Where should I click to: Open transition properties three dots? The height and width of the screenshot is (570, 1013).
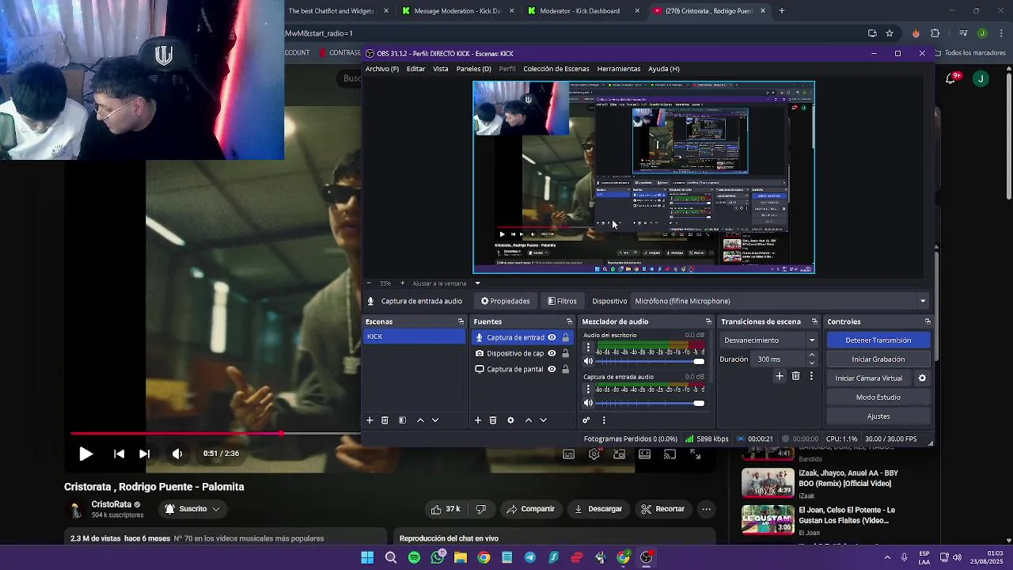[x=811, y=377]
